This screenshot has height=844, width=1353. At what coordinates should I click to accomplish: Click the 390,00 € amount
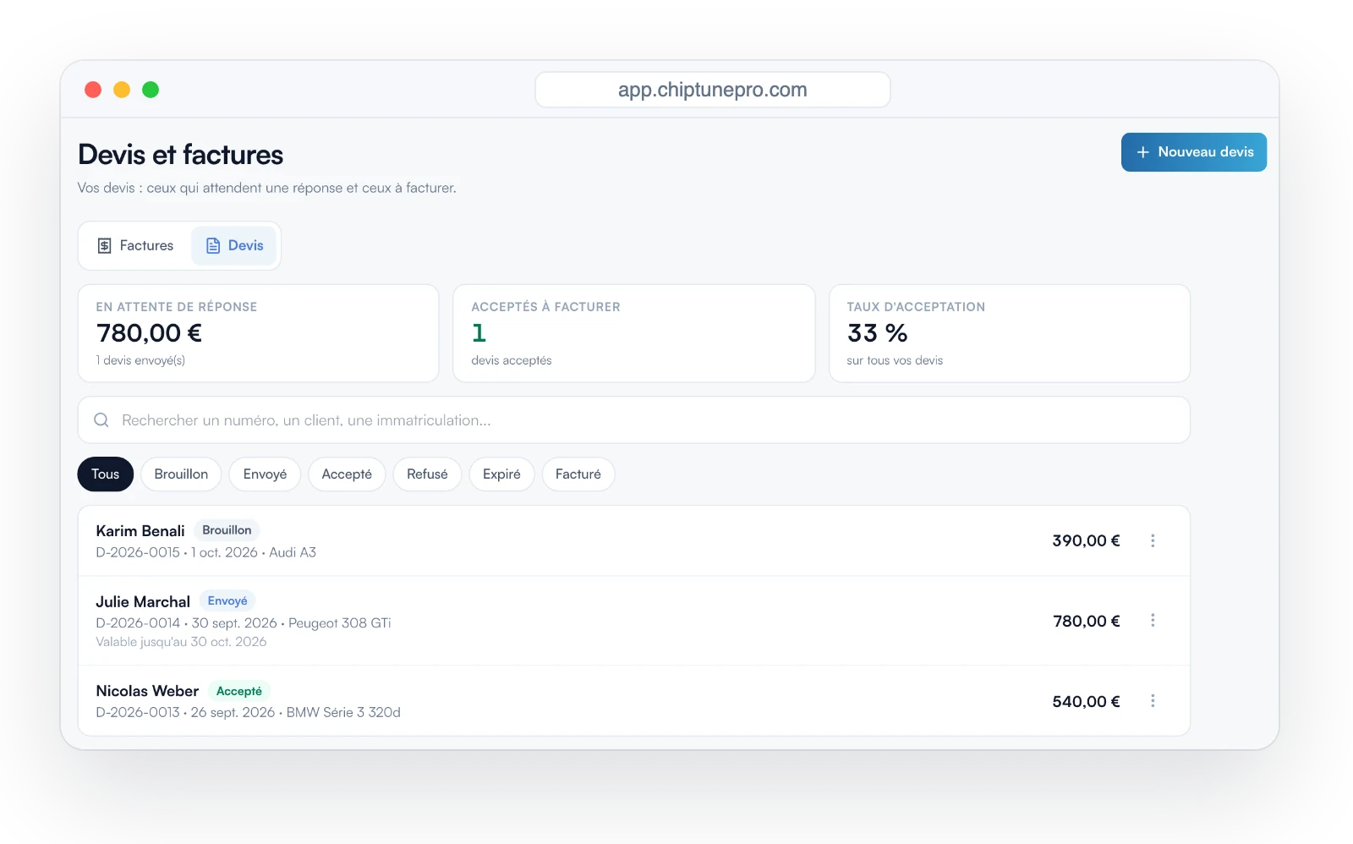pyautogui.click(x=1086, y=540)
